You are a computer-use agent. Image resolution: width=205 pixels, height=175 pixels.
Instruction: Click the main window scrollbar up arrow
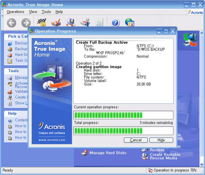click(x=201, y=33)
